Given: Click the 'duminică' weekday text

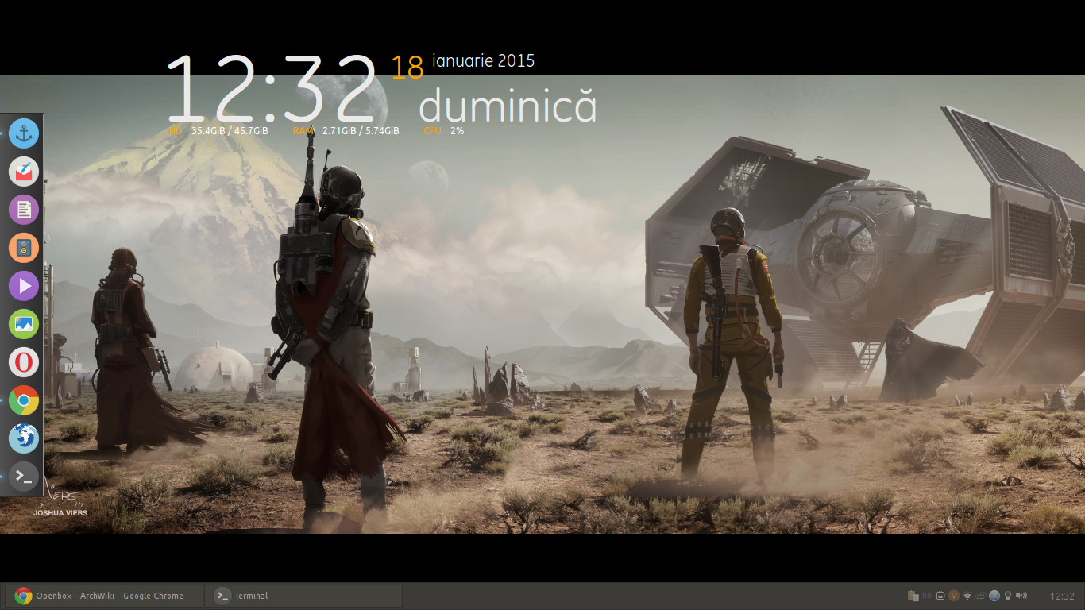Looking at the screenshot, I should (508, 105).
